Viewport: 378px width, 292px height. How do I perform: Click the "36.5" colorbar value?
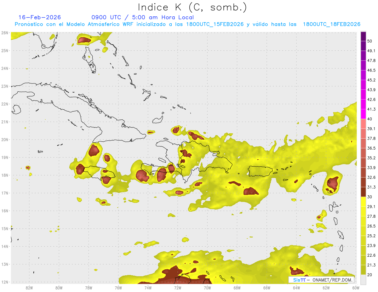371,148
